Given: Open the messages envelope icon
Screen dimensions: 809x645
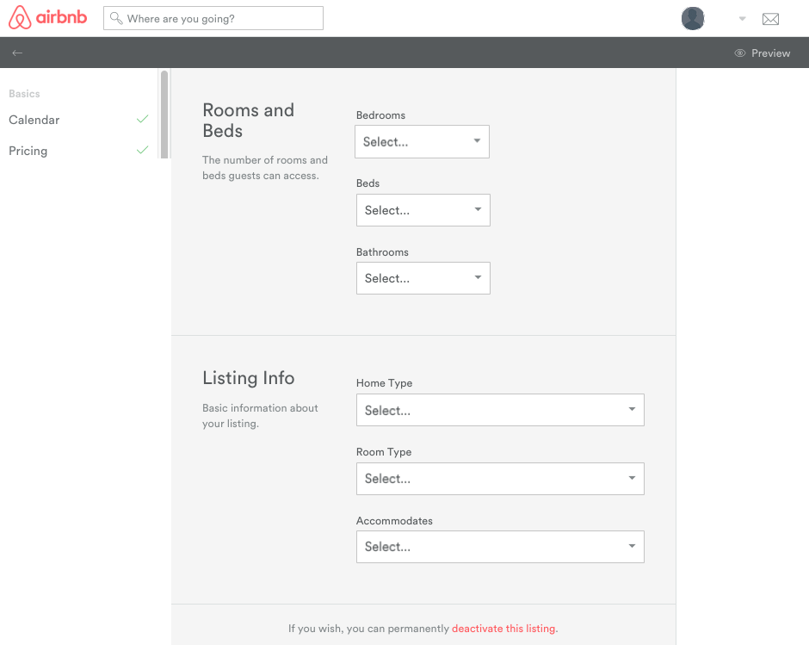Looking at the screenshot, I should coord(770,18).
